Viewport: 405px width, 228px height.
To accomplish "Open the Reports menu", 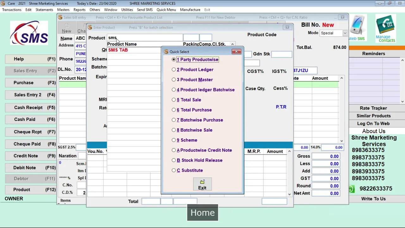I will coord(79,10).
